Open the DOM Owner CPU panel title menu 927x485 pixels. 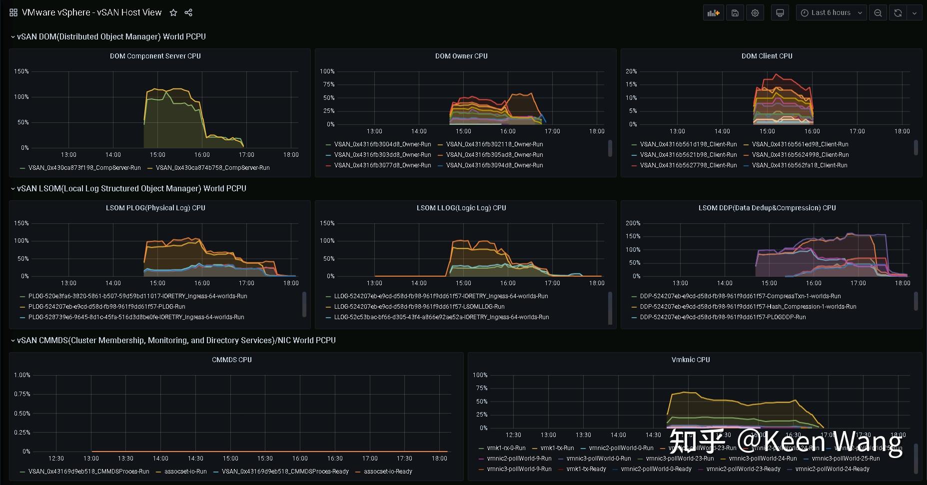pos(461,56)
